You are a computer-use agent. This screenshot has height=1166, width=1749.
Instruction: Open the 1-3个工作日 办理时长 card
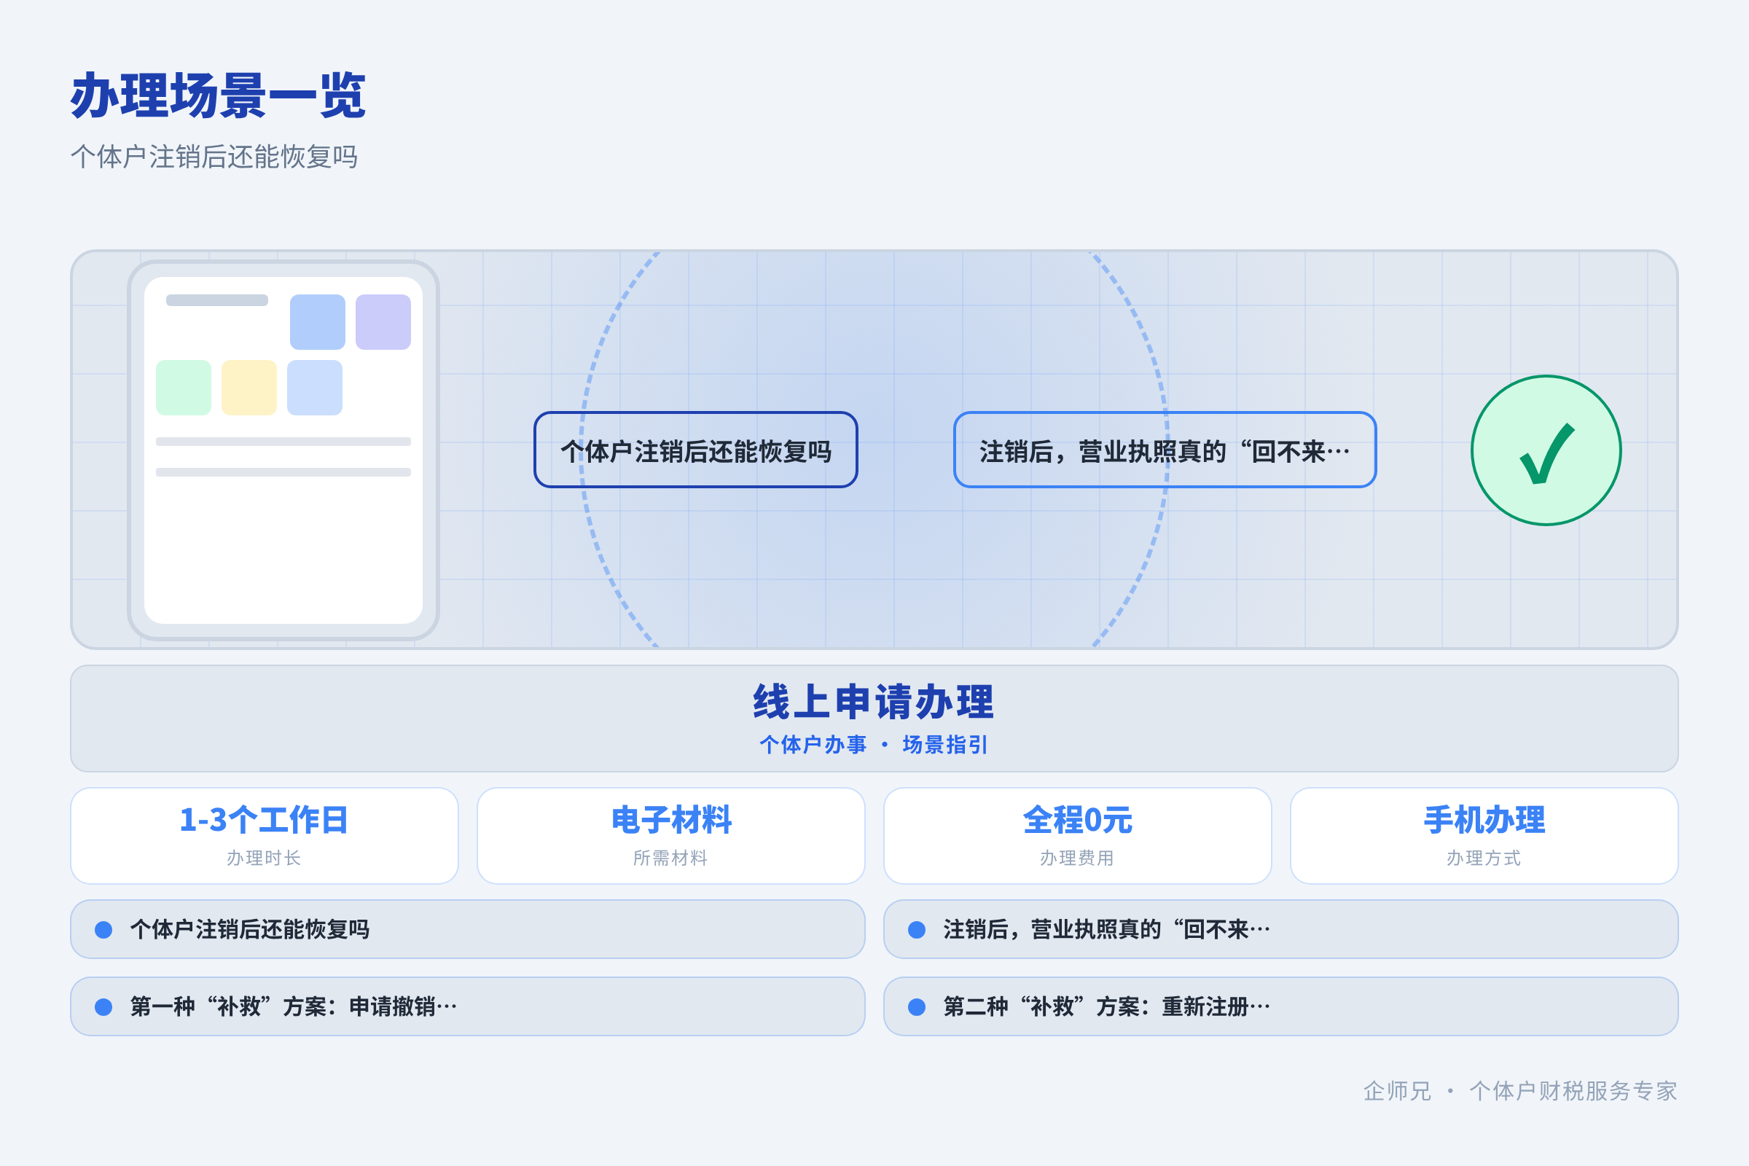click(x=264, y=836)
